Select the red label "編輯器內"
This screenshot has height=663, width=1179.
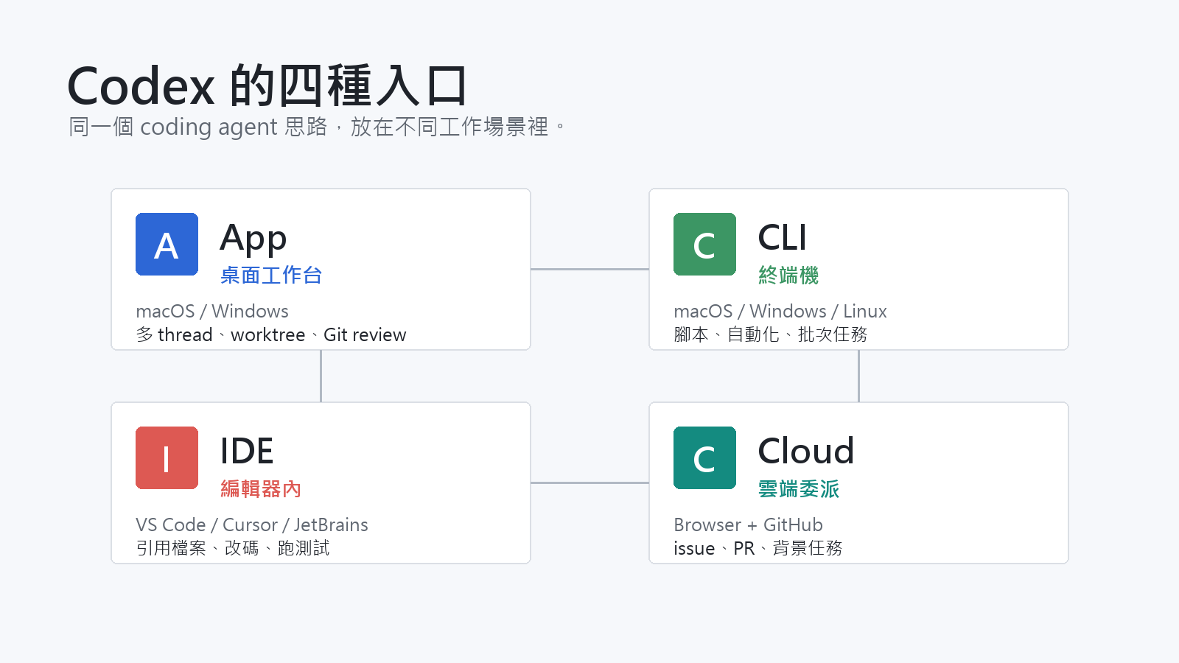click(261, 489)
